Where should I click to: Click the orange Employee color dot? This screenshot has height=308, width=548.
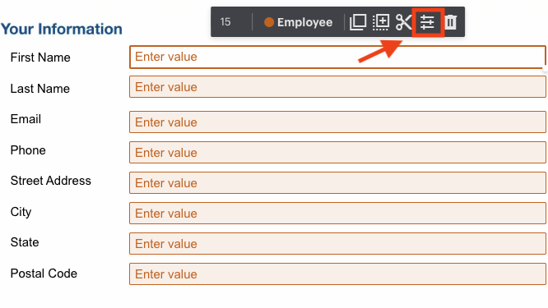point(269,22)
